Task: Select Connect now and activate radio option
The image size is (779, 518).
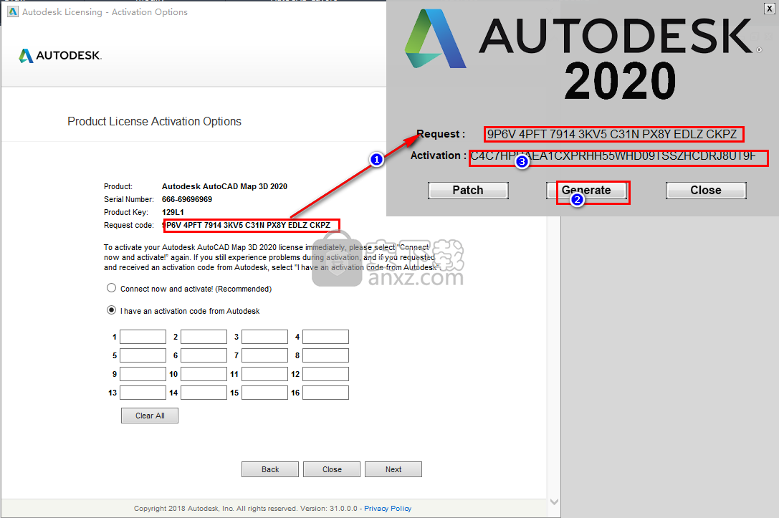Action: [x=111, y=288]
